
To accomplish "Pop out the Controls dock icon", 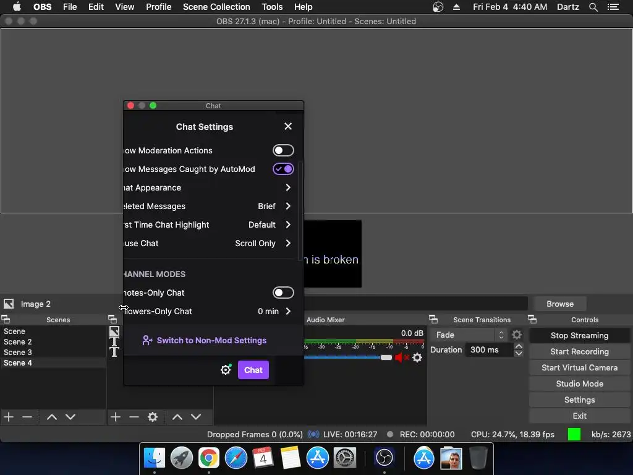I will 532,320.
